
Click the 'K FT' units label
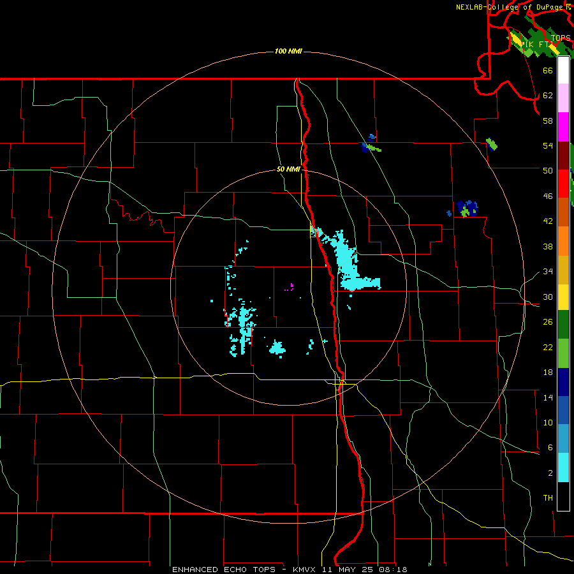click(541, 44)
